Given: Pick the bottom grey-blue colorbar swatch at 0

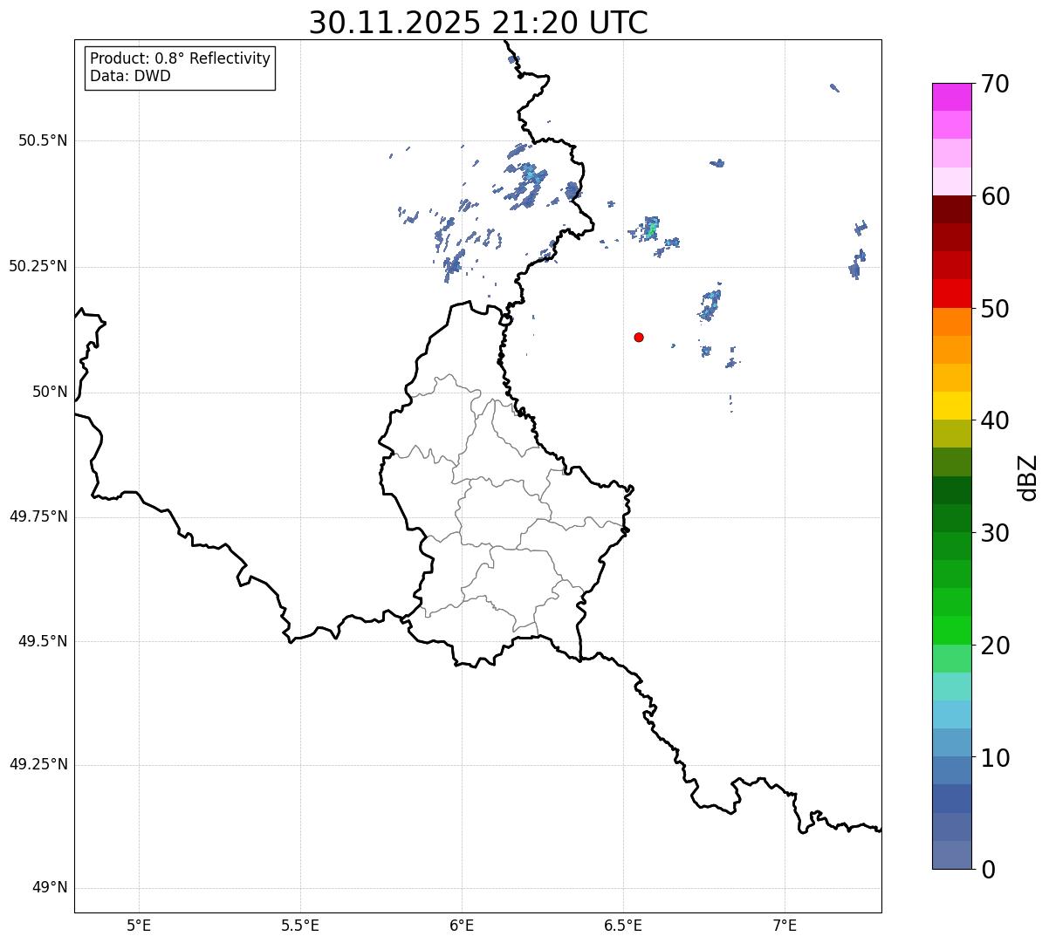Looking at the screenshot, I should click(x=951, y=855).
